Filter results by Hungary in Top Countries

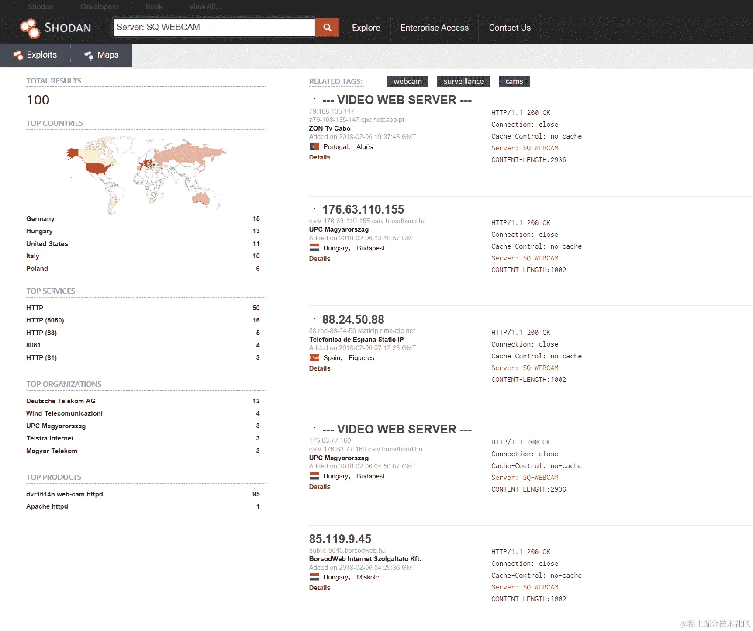coord(39,231)
